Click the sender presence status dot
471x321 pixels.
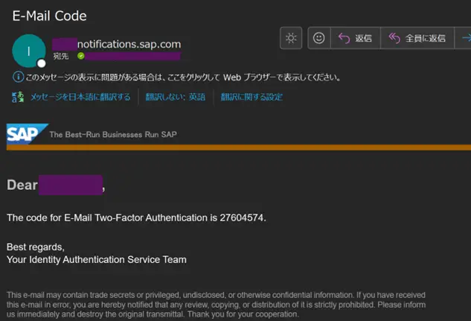tap(42, 63)
